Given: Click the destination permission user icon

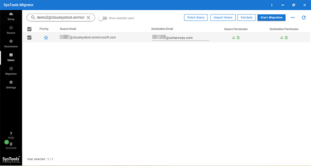Looking at the screenshot, I should [281, 37].
